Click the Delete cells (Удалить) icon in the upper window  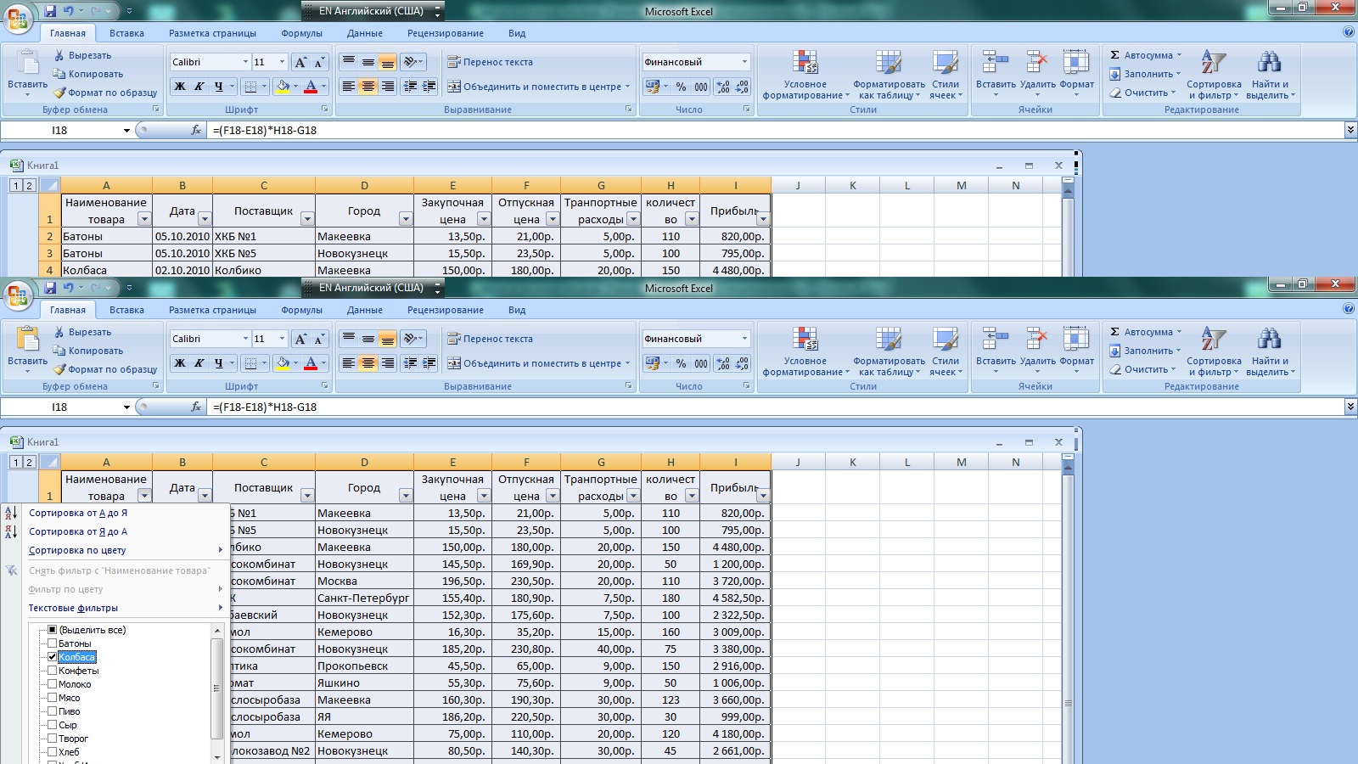[x=1036, y=62]
